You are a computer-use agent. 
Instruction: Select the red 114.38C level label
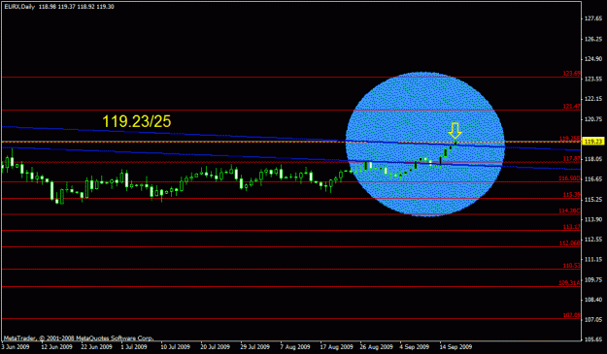570,210
